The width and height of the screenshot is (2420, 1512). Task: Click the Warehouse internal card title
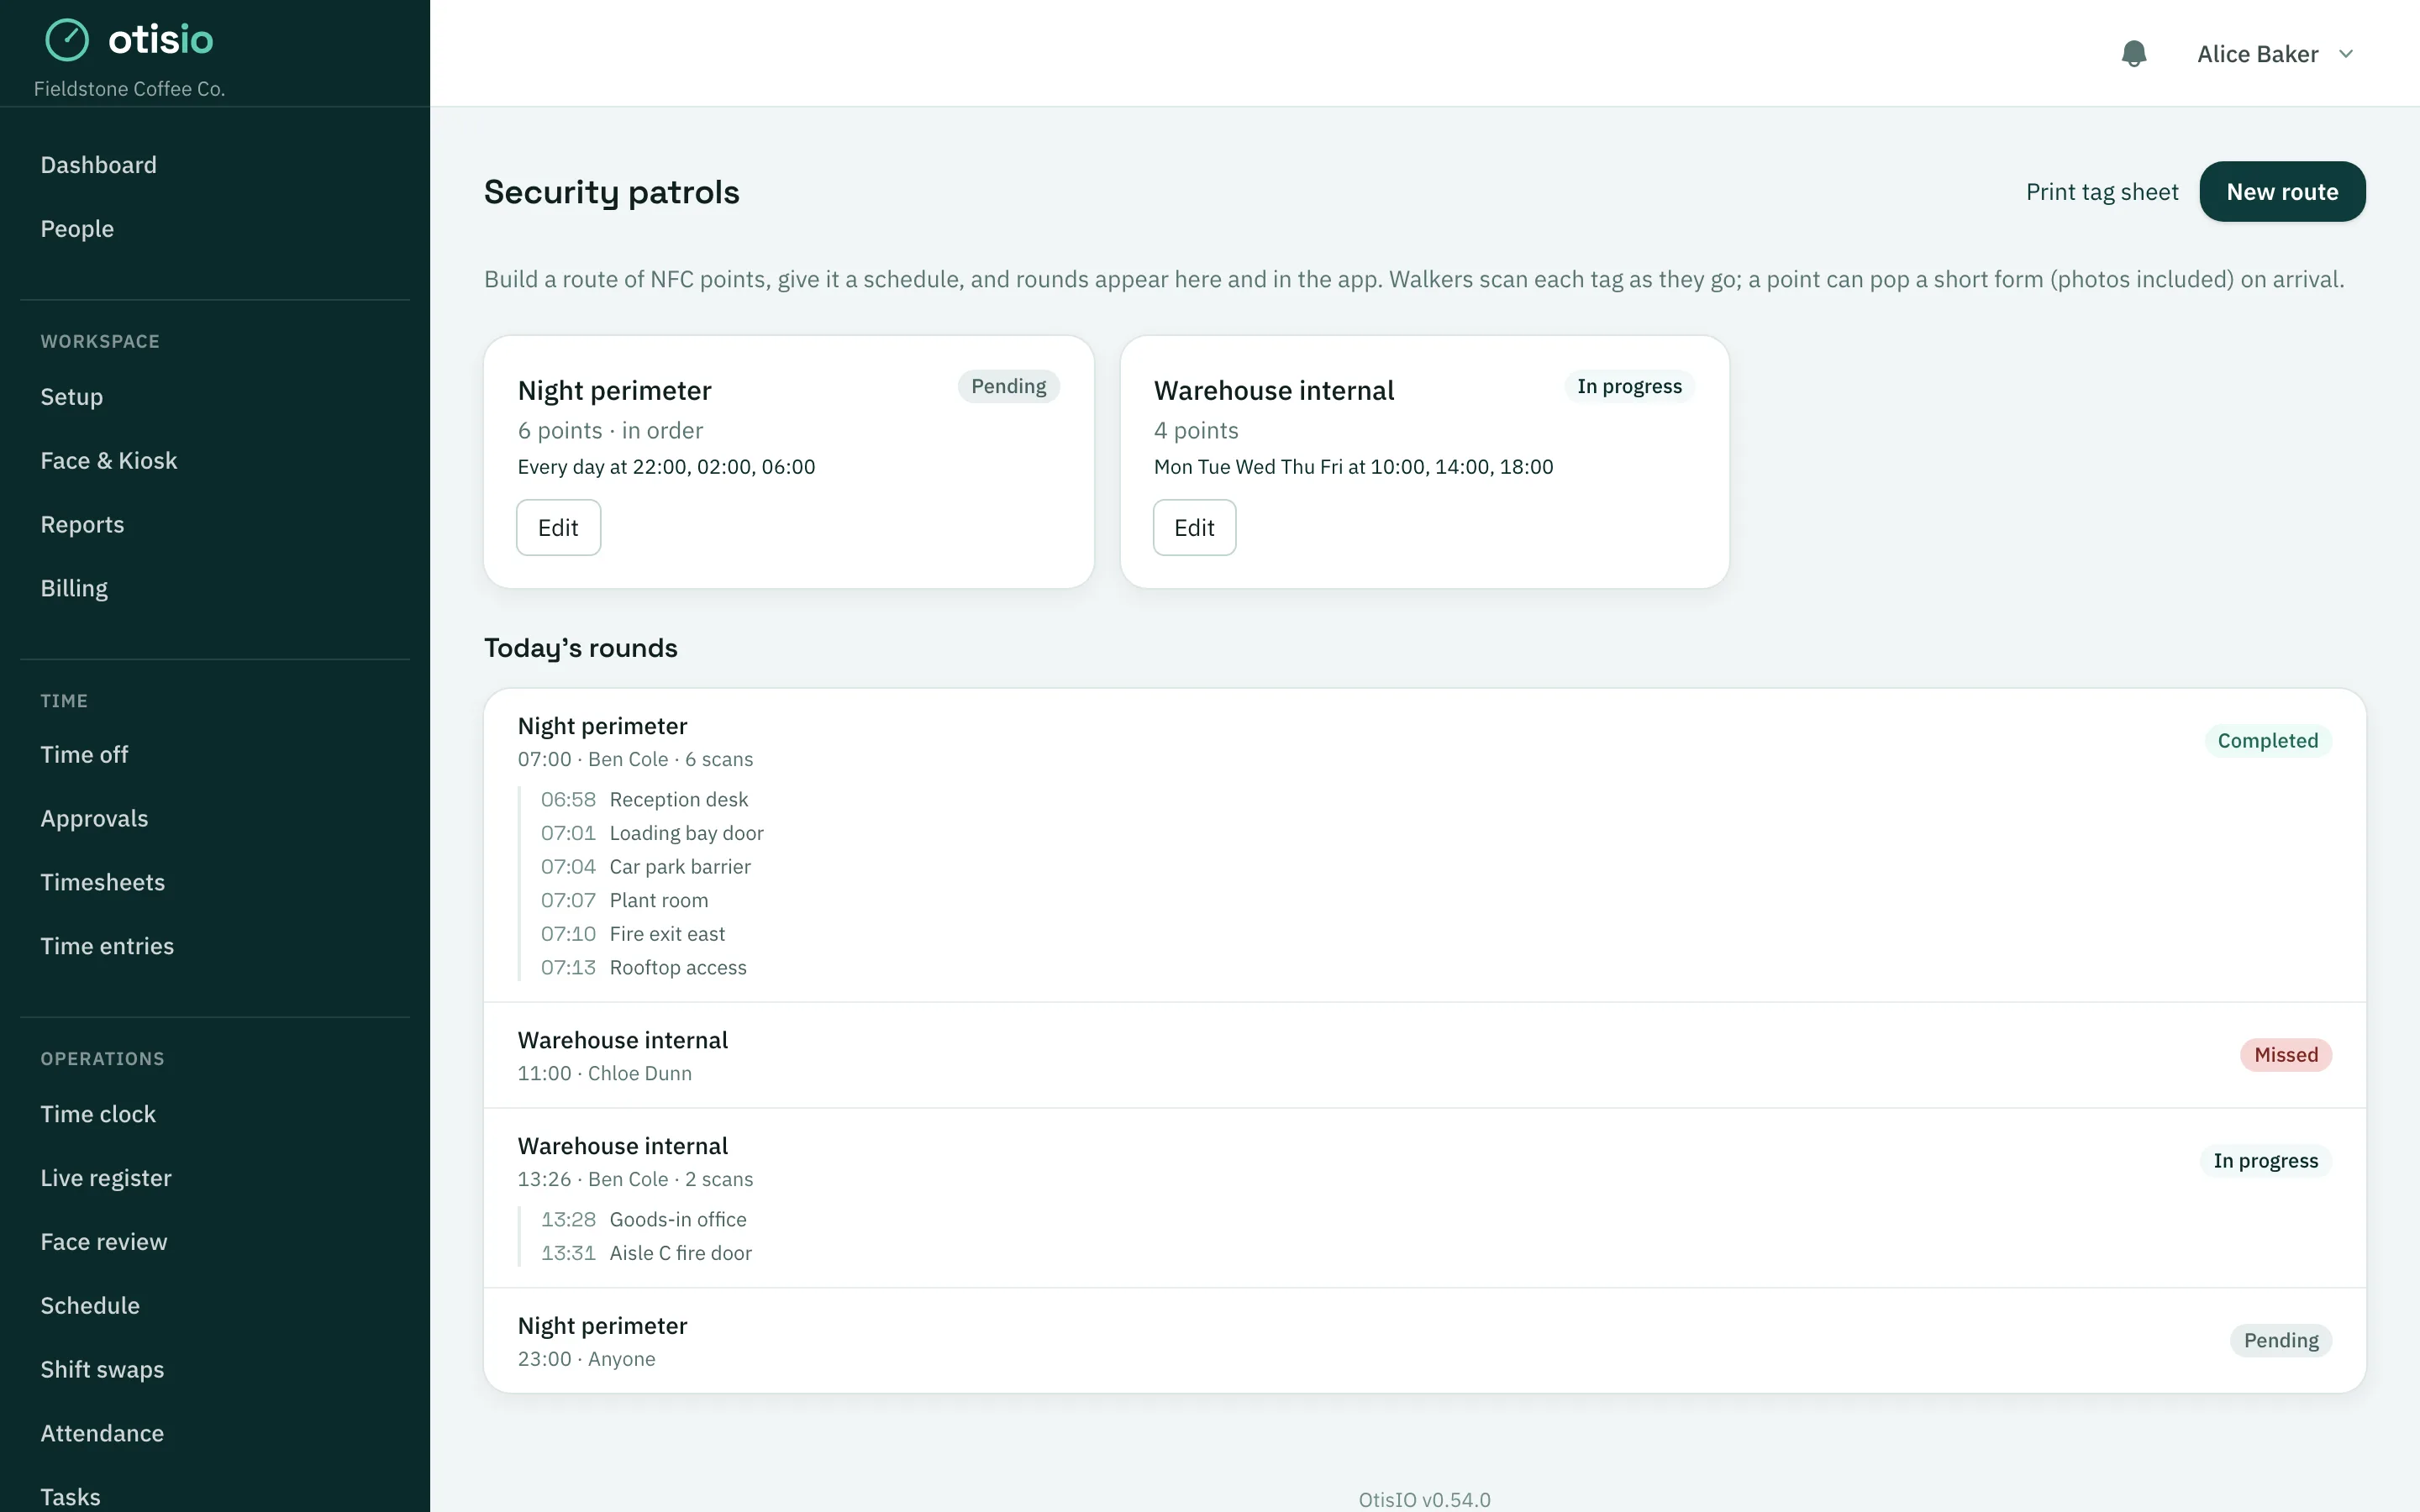pos(1273,391)
